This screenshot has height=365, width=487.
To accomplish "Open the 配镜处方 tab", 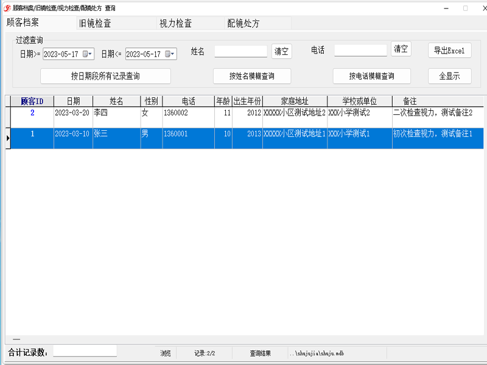I will click(258, 23).
